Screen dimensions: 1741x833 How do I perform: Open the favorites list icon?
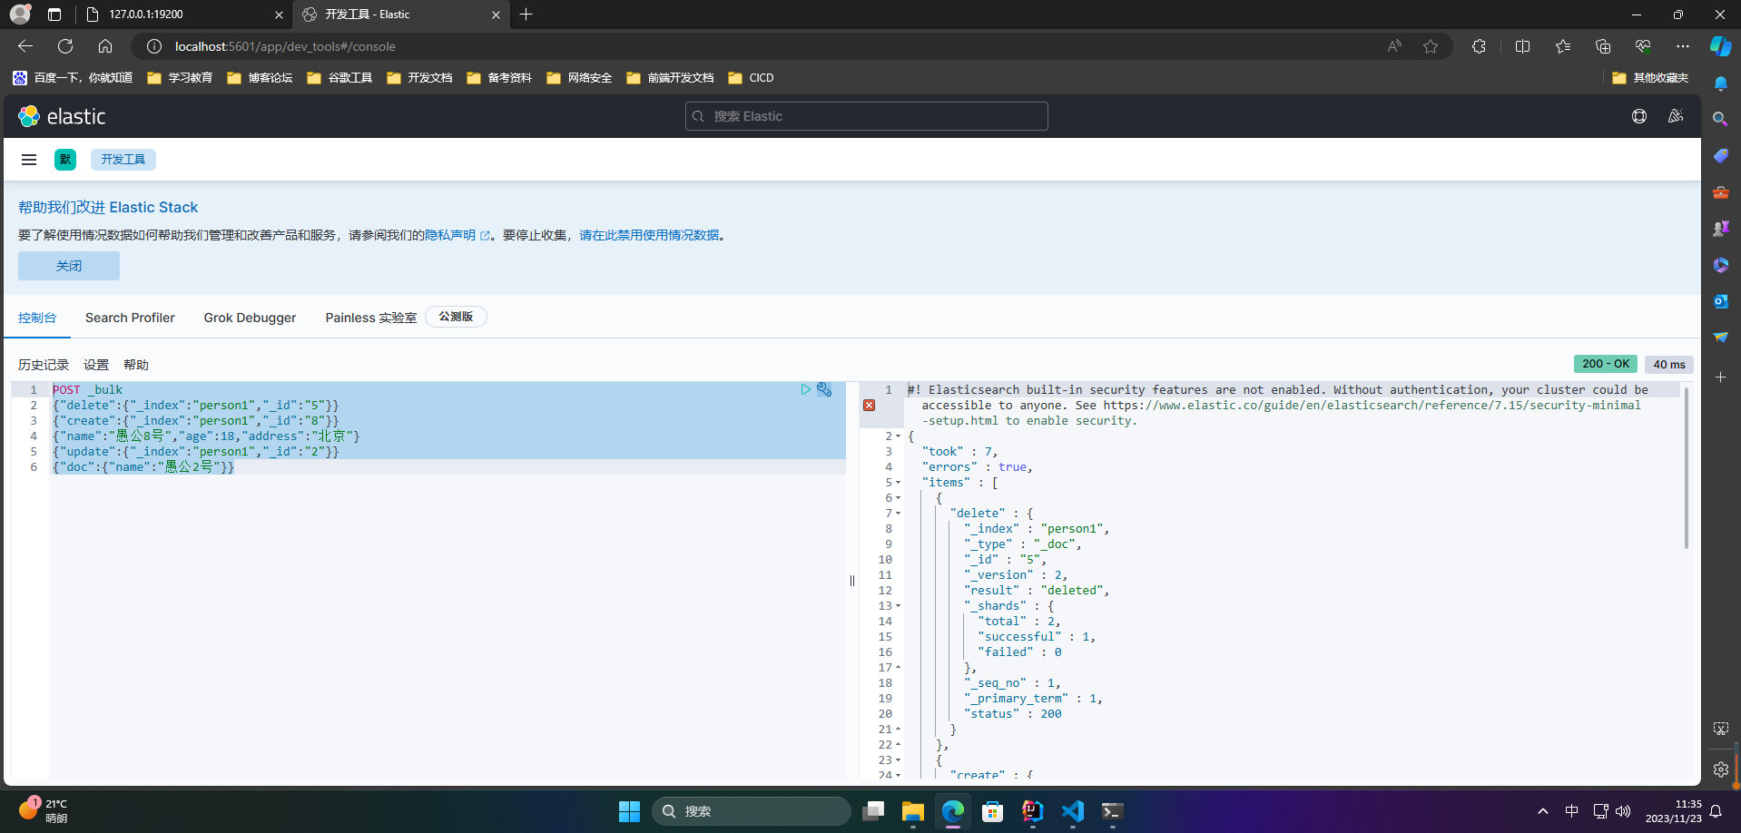(1562, 46)
